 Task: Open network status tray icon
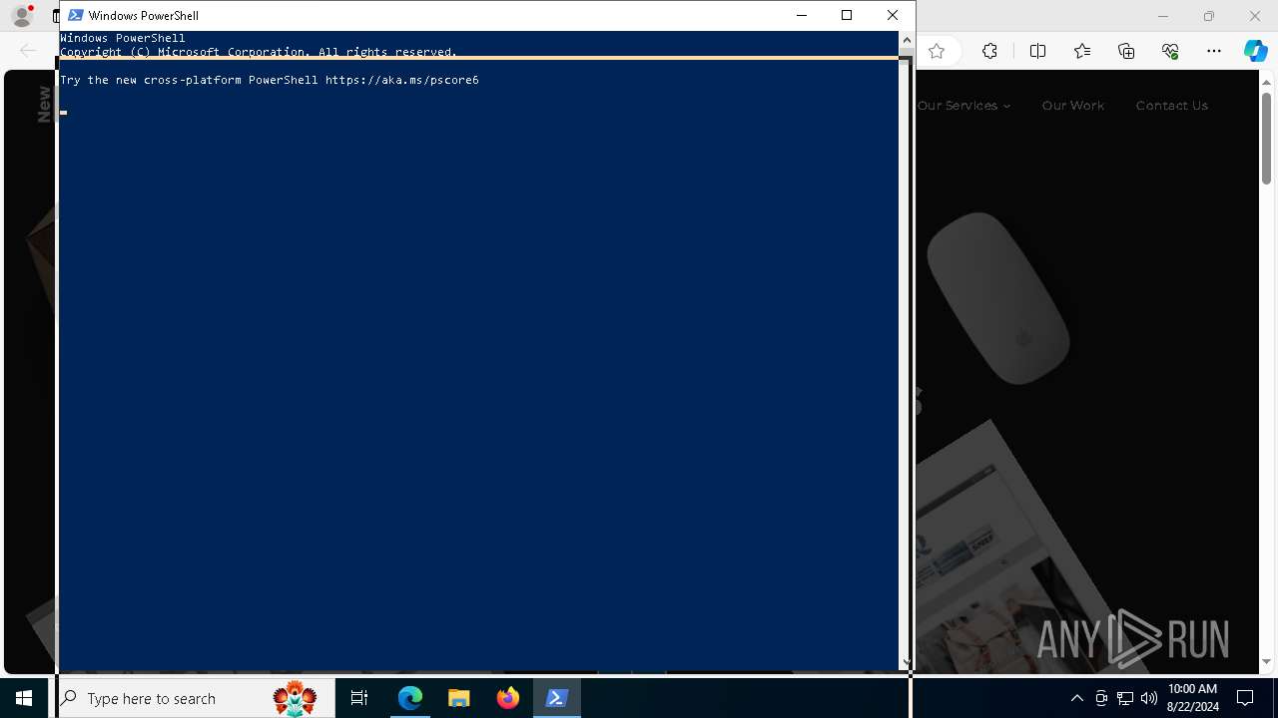[1125, 698]
